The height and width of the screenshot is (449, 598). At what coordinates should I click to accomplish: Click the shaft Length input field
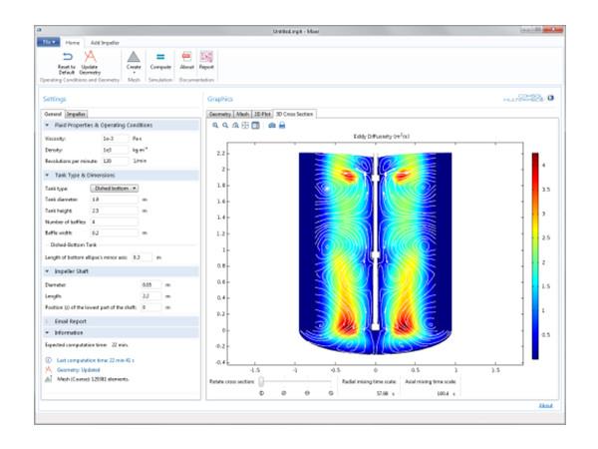click(150, 296)
